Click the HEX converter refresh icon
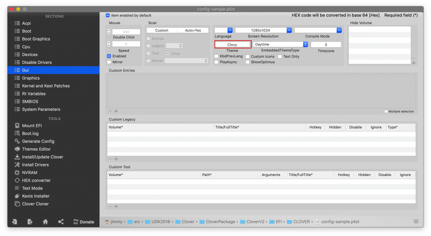The height and width of the screenshot is (236, 431). pos(17,180)
